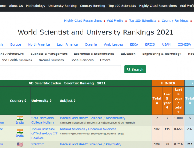Open Indian Institute of Technology IIT Roorkee link

44,133
